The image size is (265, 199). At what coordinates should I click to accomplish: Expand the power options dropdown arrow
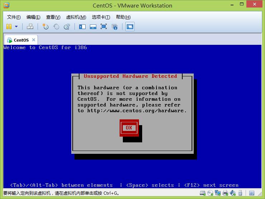(x=16, y=27)
